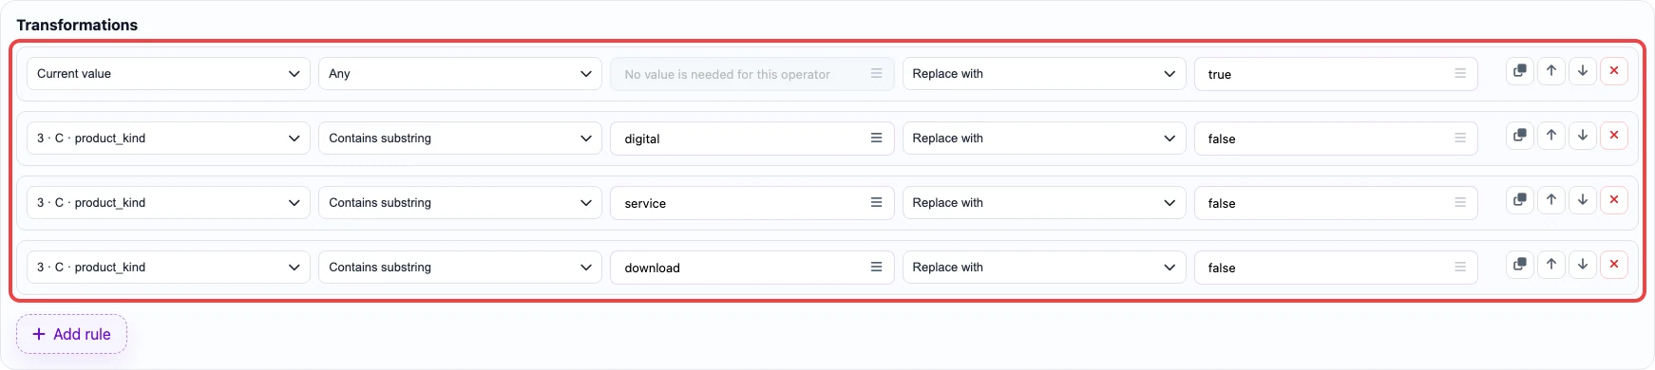This screenshot has width=1655, height=370.
Task: Move the 'digital' rule down
Action: click(x=1583, y=136)
